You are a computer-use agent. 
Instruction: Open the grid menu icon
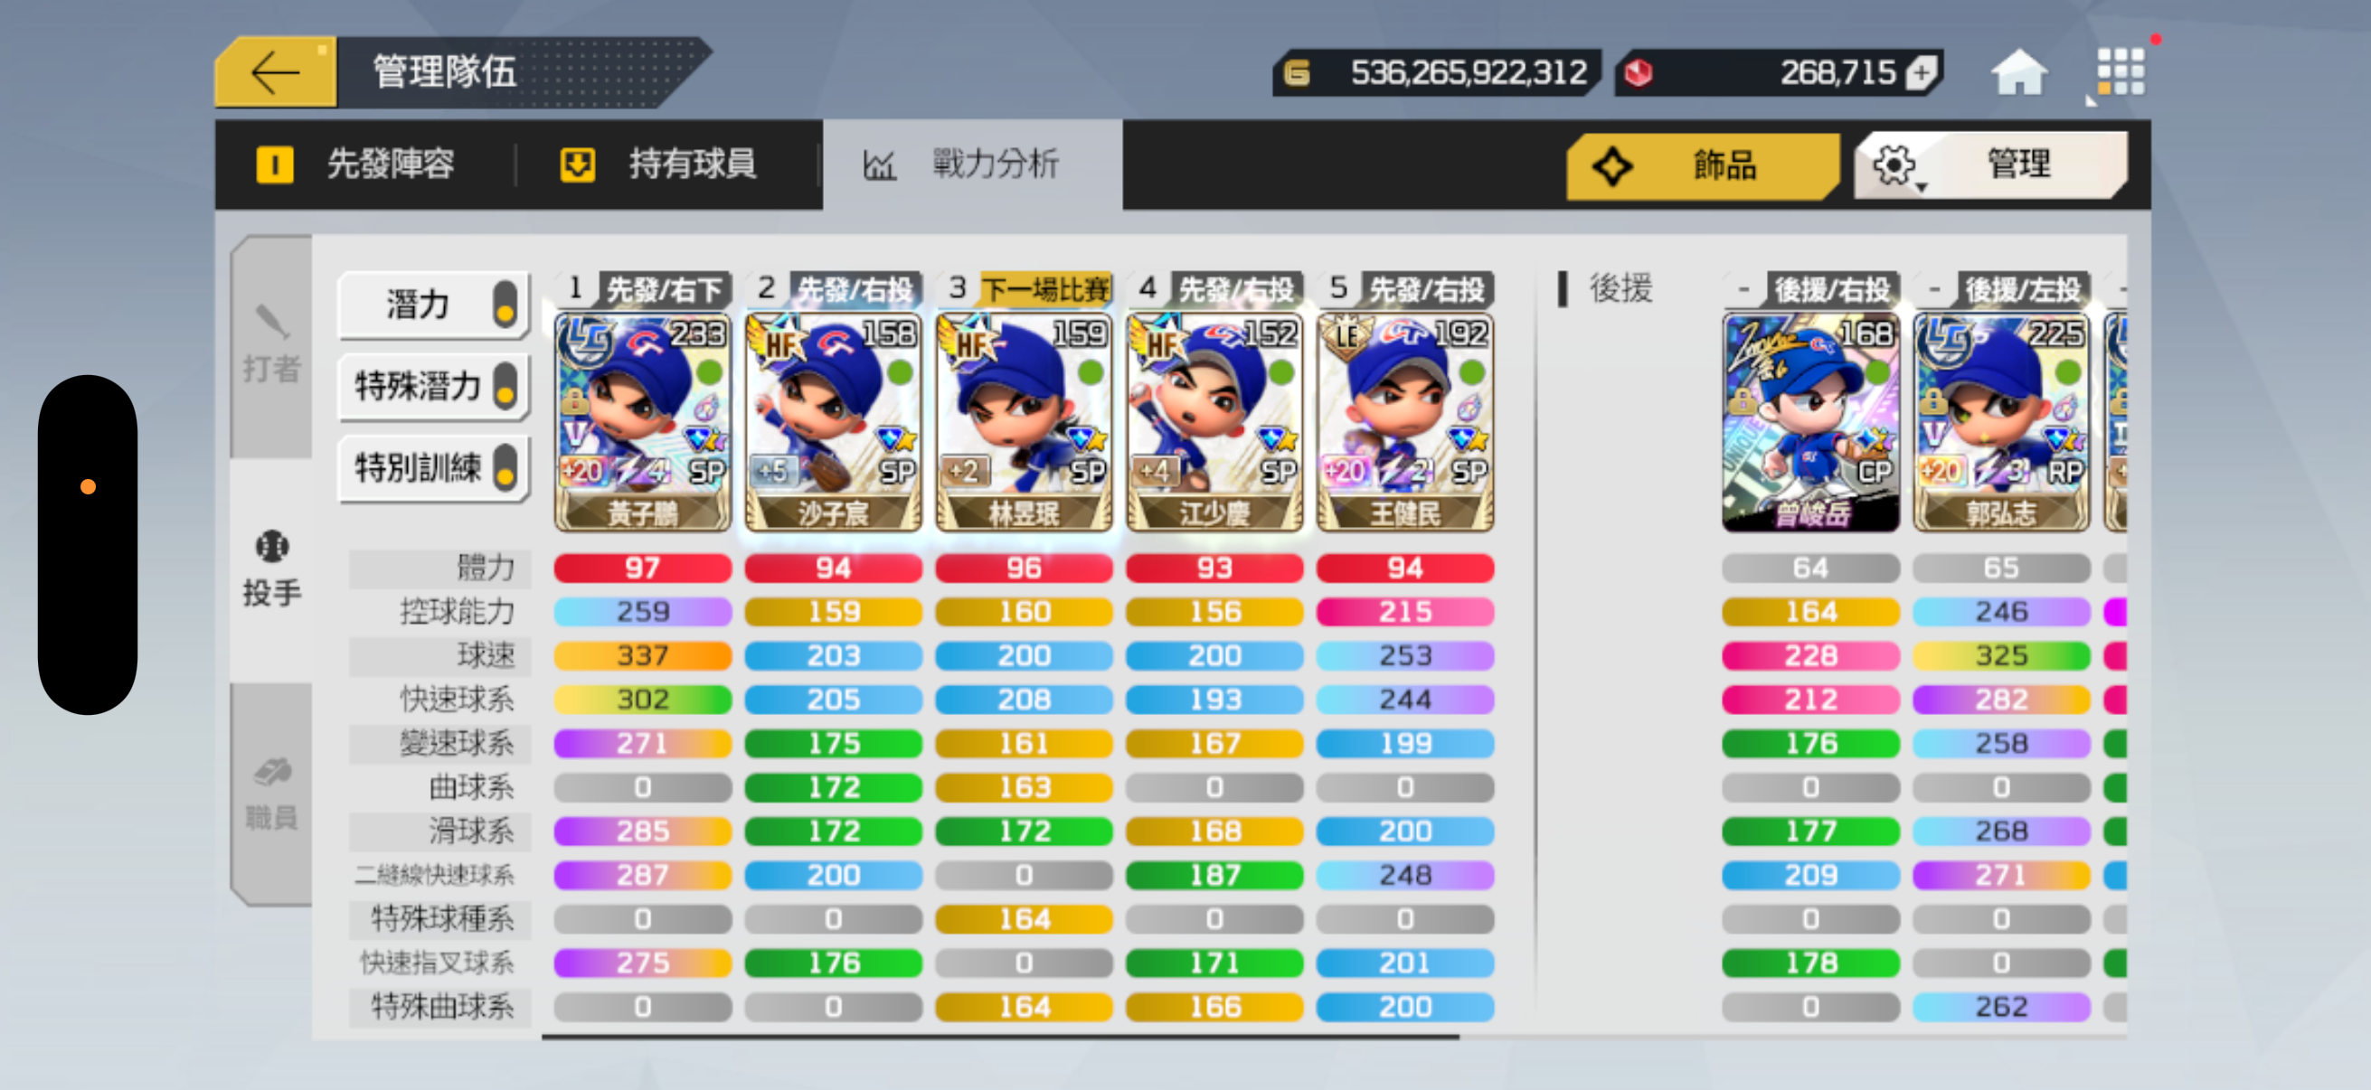pyautogui.click(x=2120, y=71)
